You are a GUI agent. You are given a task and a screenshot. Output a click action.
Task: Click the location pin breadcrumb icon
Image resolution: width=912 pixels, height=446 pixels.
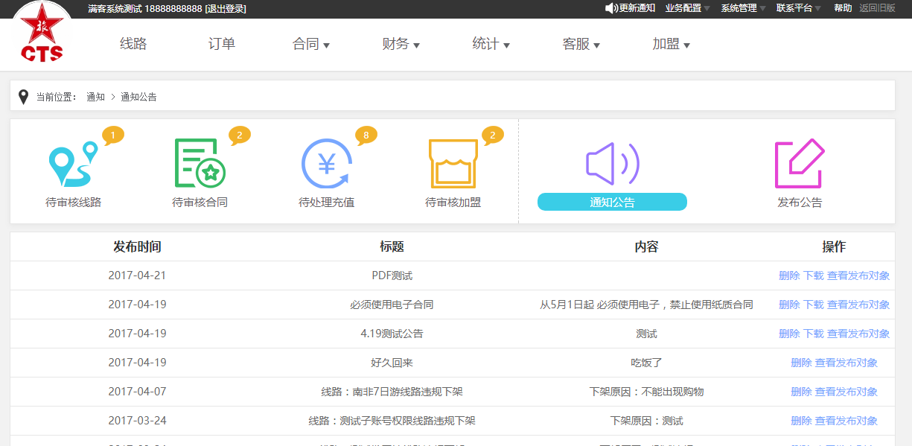pos(23,97)
